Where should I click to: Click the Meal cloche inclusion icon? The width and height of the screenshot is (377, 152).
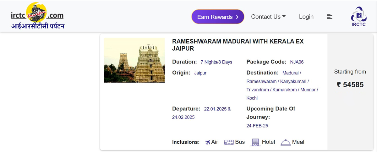coord(286,142)
